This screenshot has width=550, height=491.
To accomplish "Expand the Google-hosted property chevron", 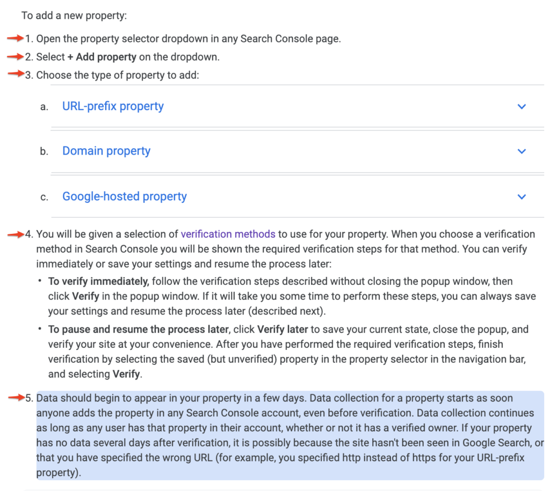I will (522, 197).
